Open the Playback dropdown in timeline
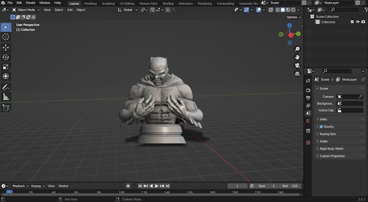Screen dimensions: 368x202 coord(20,186)
